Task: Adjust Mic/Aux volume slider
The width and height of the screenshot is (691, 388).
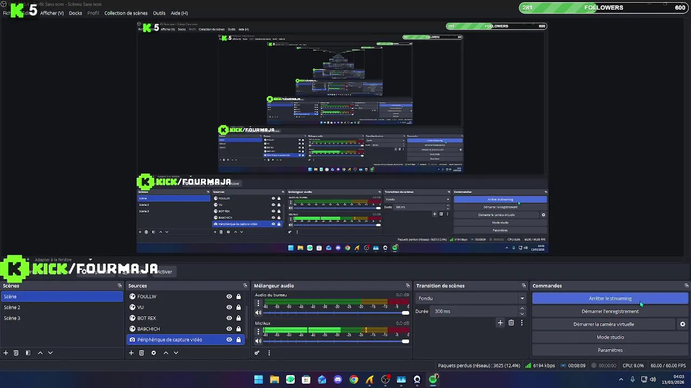Action: click(x=336, y=341)
